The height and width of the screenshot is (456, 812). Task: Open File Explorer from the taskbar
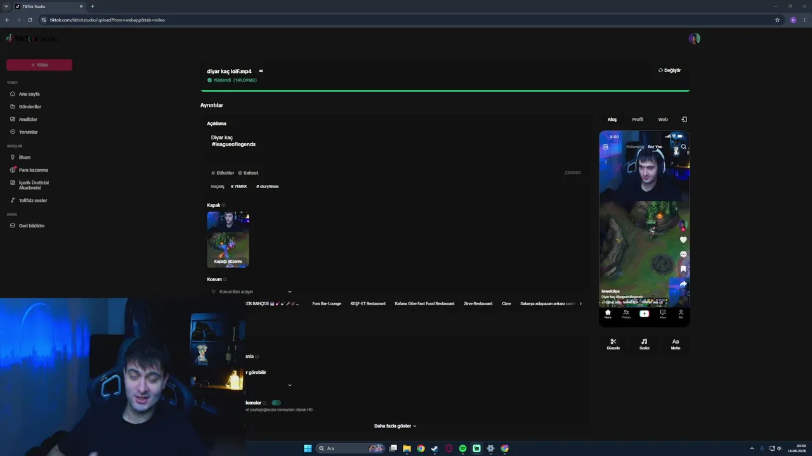(x=407, y=448)
